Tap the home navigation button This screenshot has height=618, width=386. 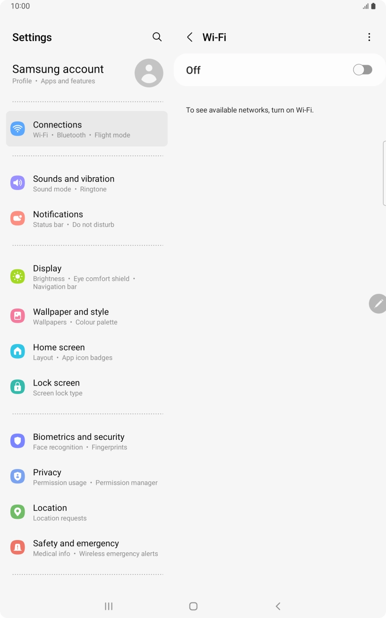(x=193, y=606)
